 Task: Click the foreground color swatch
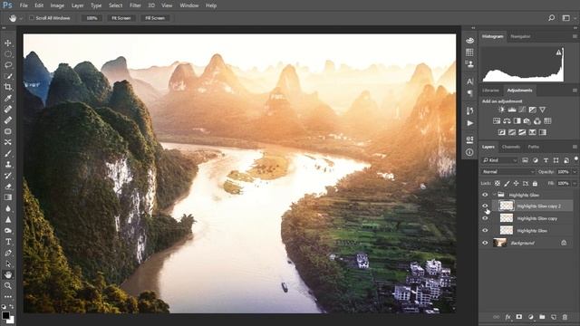point(5,315)
